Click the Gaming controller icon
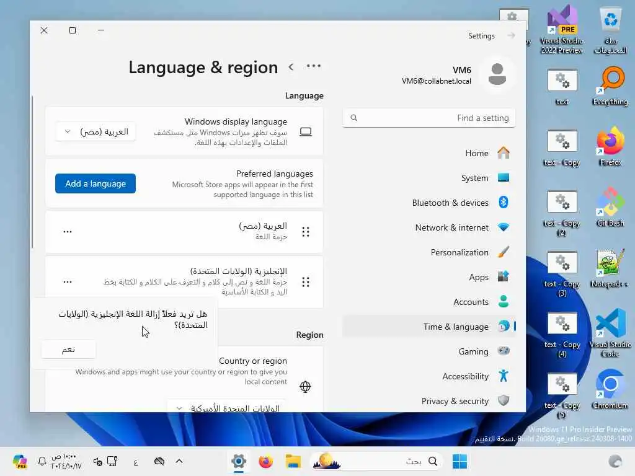635x476 pixels. click(x=504, y=351)
